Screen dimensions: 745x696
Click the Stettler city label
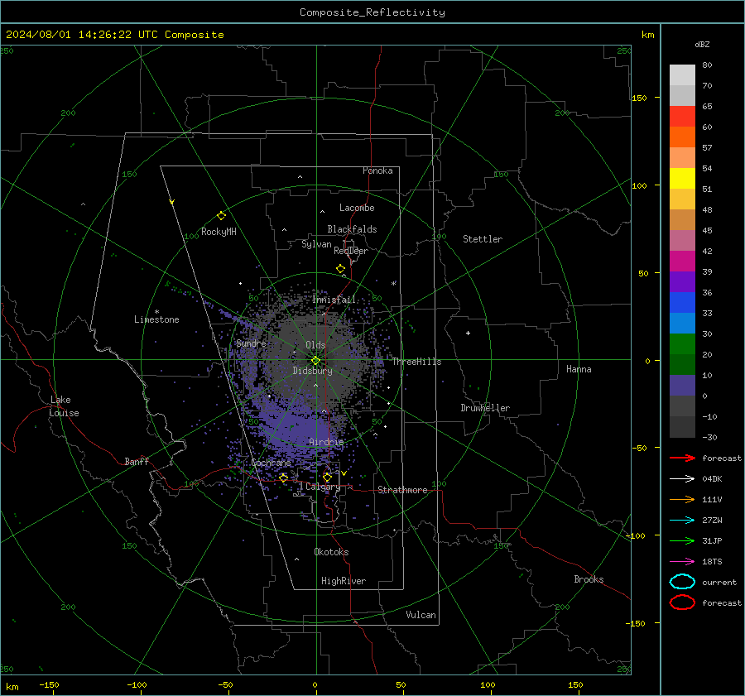[x=483, y=239]
